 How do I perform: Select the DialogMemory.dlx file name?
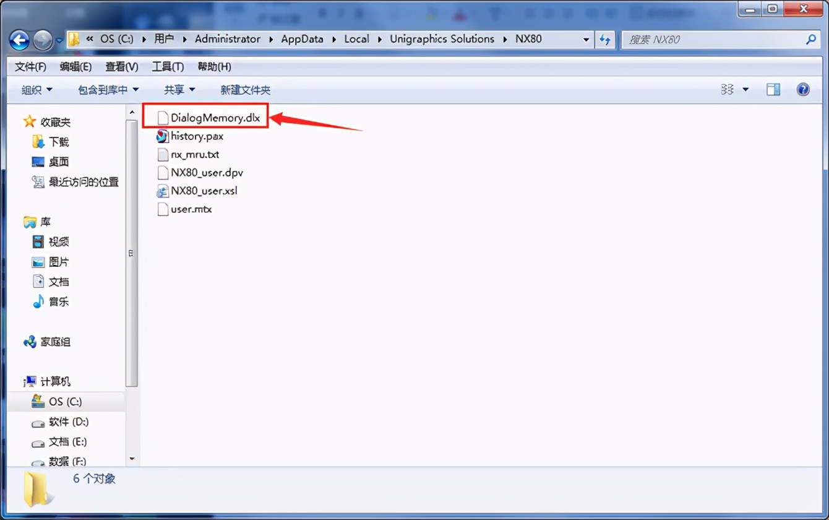click(x=215, y=118)
